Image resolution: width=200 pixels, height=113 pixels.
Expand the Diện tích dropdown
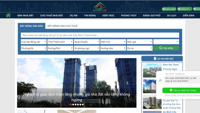113,42
